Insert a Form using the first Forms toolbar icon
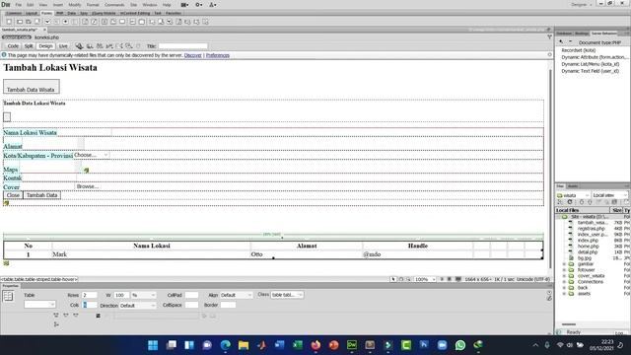Viewport: 631px width, 355px height. point(9,22)
